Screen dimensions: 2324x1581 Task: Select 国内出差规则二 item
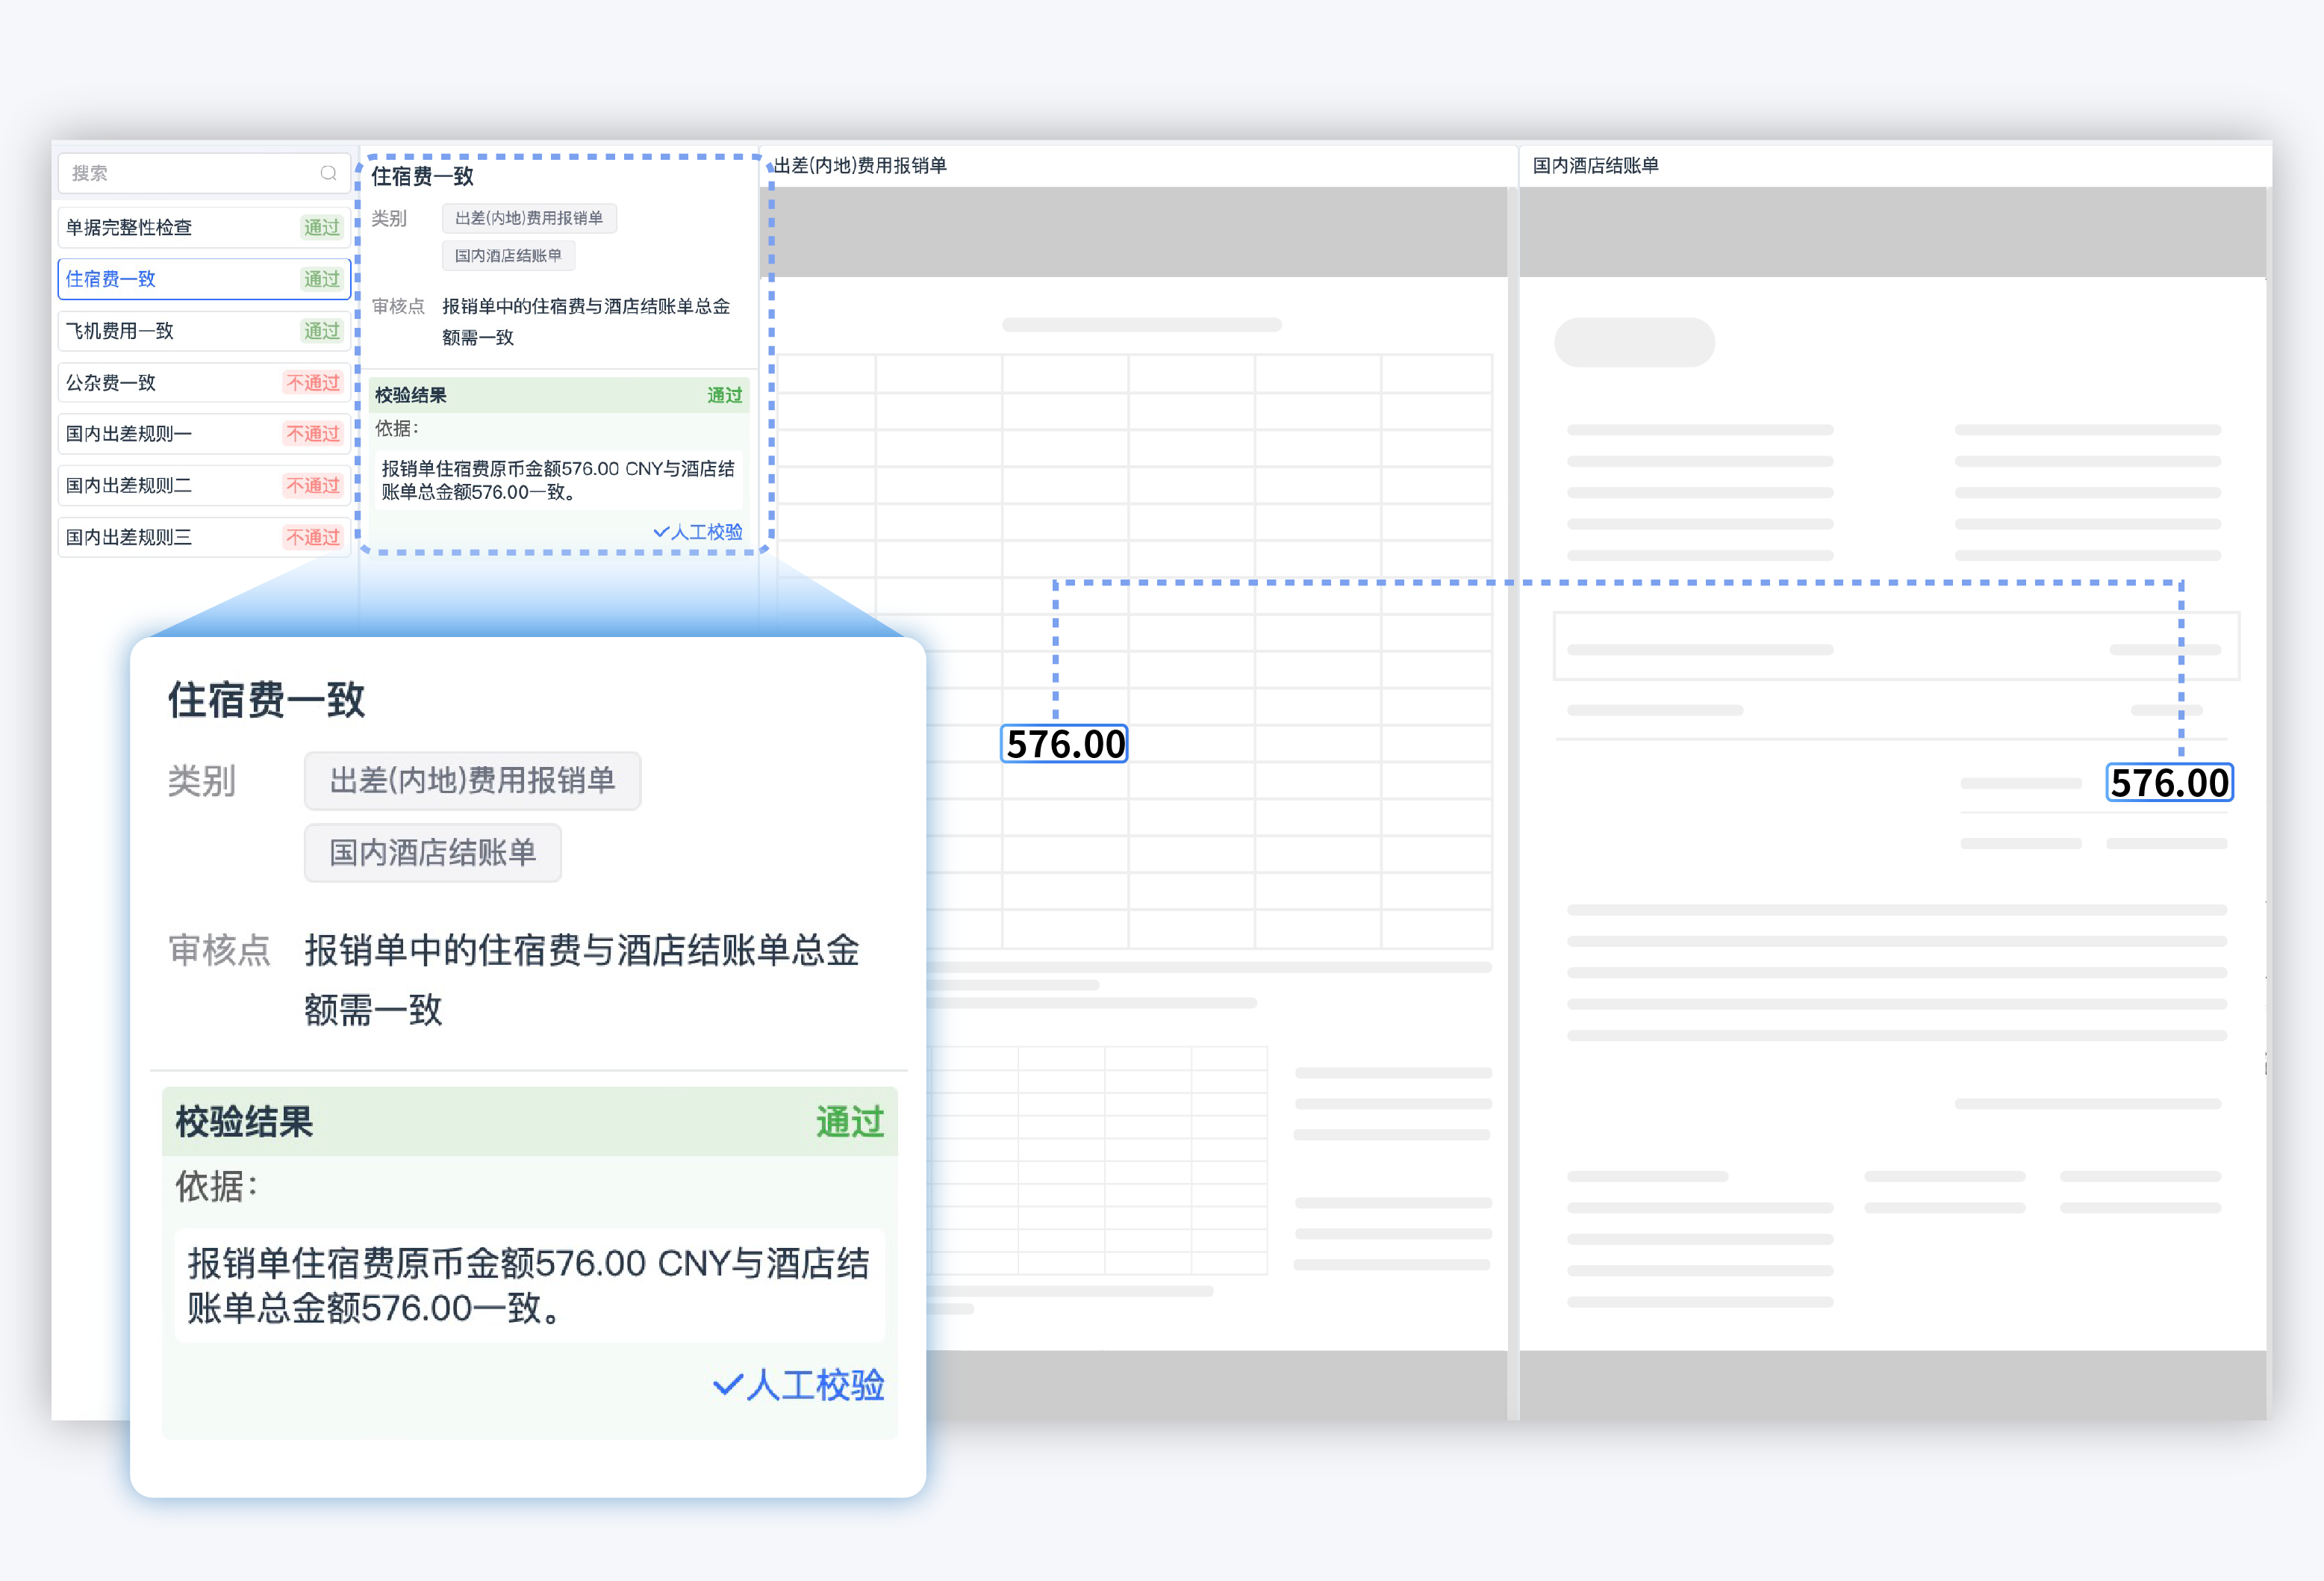[x=129, y=485]
